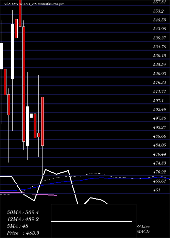Click inside the MACD indicator panel
The image size is (170, 238).
click(x=93, y=221)
